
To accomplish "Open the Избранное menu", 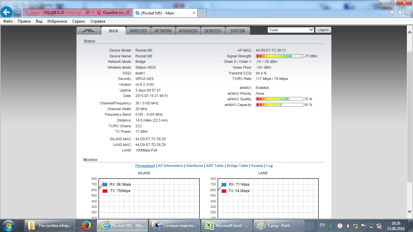I will click(57, 21).
